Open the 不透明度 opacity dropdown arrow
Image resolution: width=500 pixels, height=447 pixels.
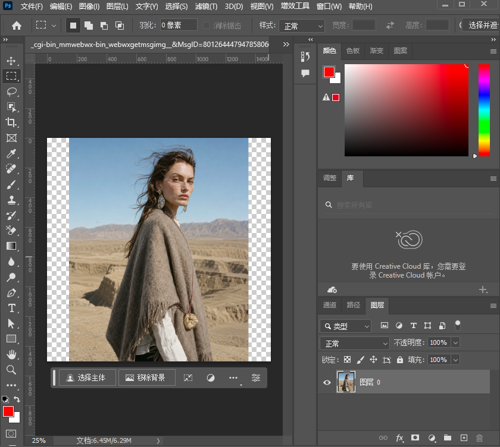(456, 342)
